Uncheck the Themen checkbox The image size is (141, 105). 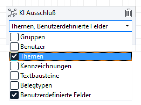click(x=14, y=56)
